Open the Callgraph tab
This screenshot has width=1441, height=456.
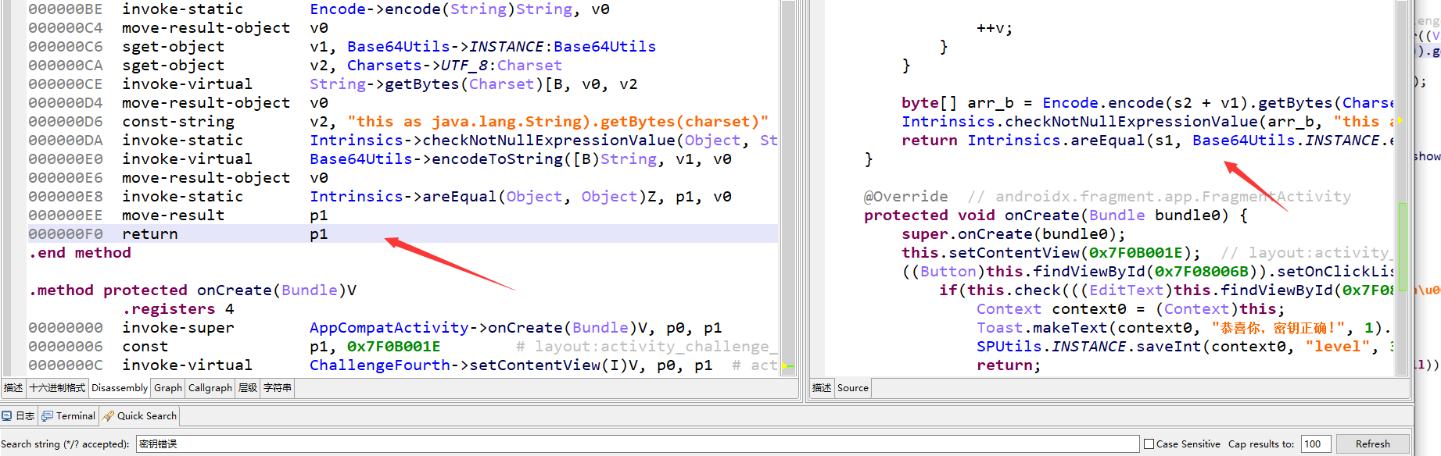210,388
